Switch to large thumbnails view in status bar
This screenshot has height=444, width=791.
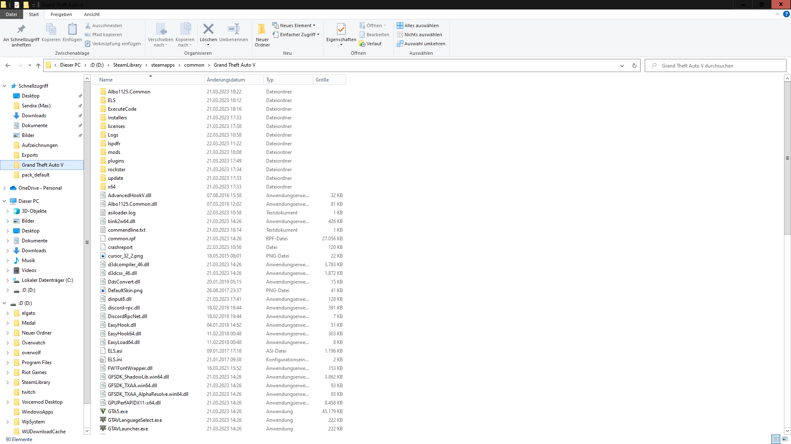tap(785, 439)
